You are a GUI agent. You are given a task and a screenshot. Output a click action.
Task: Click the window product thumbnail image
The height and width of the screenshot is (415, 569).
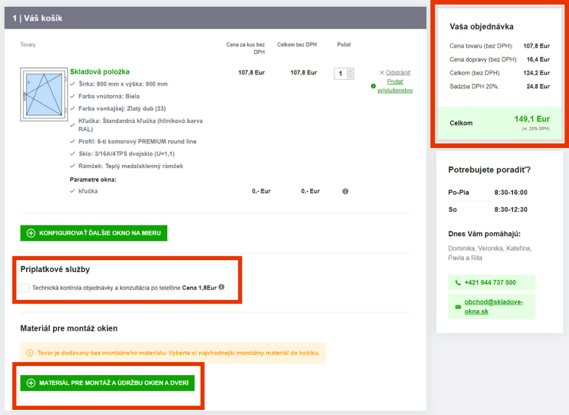[x=43, y=94]
